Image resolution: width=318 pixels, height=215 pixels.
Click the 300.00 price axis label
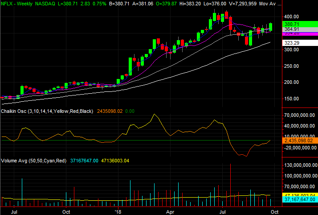coord(291,50)
